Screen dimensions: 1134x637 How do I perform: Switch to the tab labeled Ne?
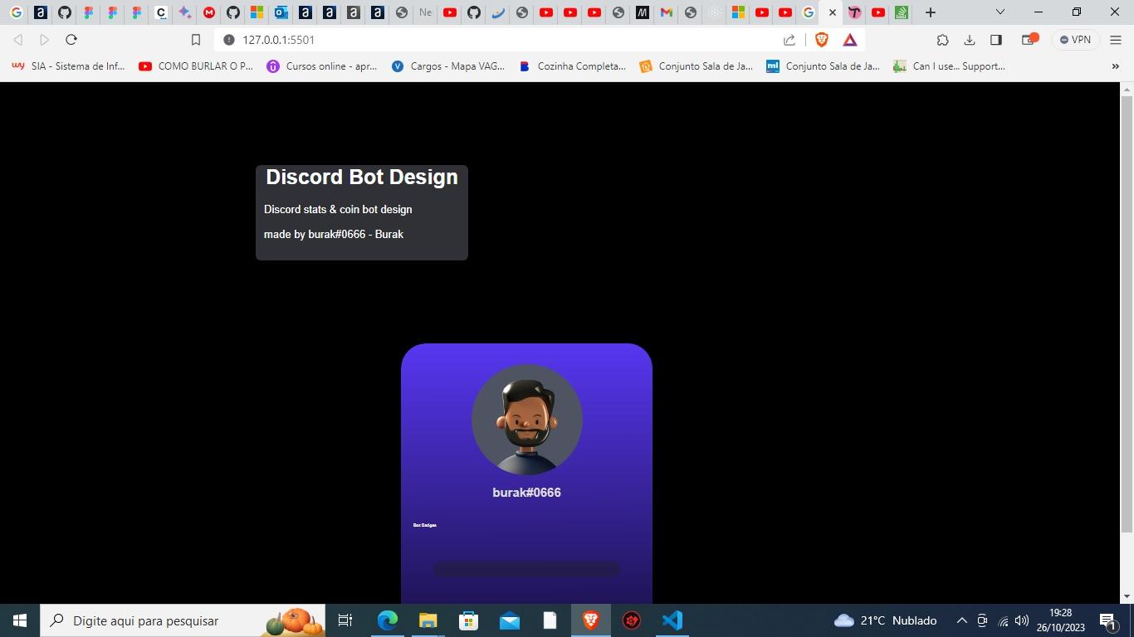click(425, 12)
